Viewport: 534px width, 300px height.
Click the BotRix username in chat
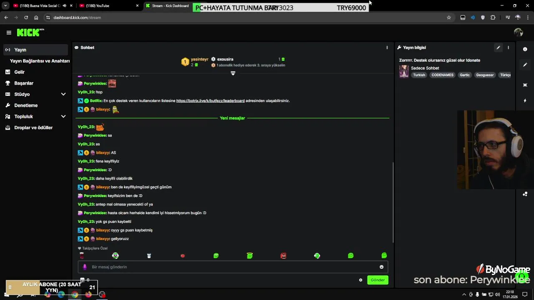click(x=96, y=101)
